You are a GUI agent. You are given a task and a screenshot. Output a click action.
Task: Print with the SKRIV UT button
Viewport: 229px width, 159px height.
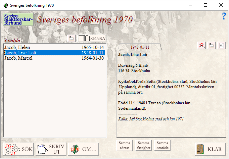click(51, 149)
